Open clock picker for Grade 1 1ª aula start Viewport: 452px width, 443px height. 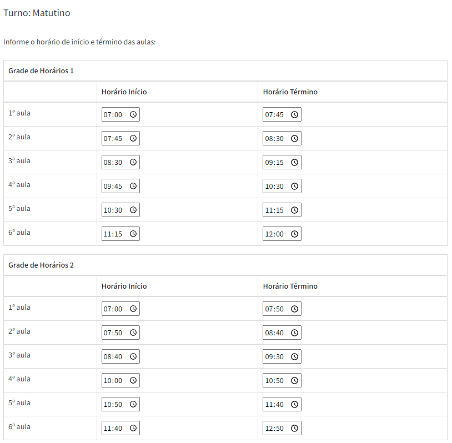(x=133, y=114)
